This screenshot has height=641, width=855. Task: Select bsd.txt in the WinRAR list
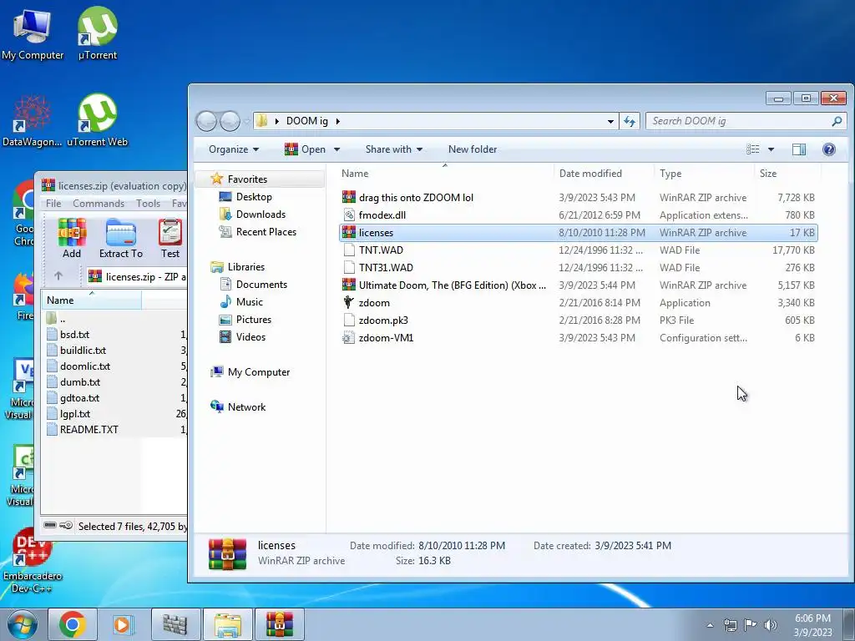(74, 334)
